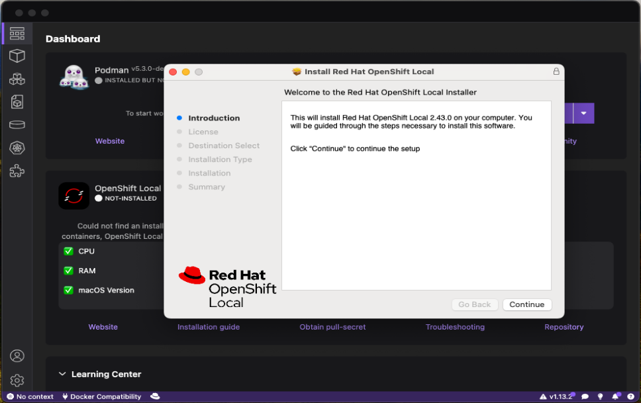Toggle the CPU requirement checkmark

point(68,251)
